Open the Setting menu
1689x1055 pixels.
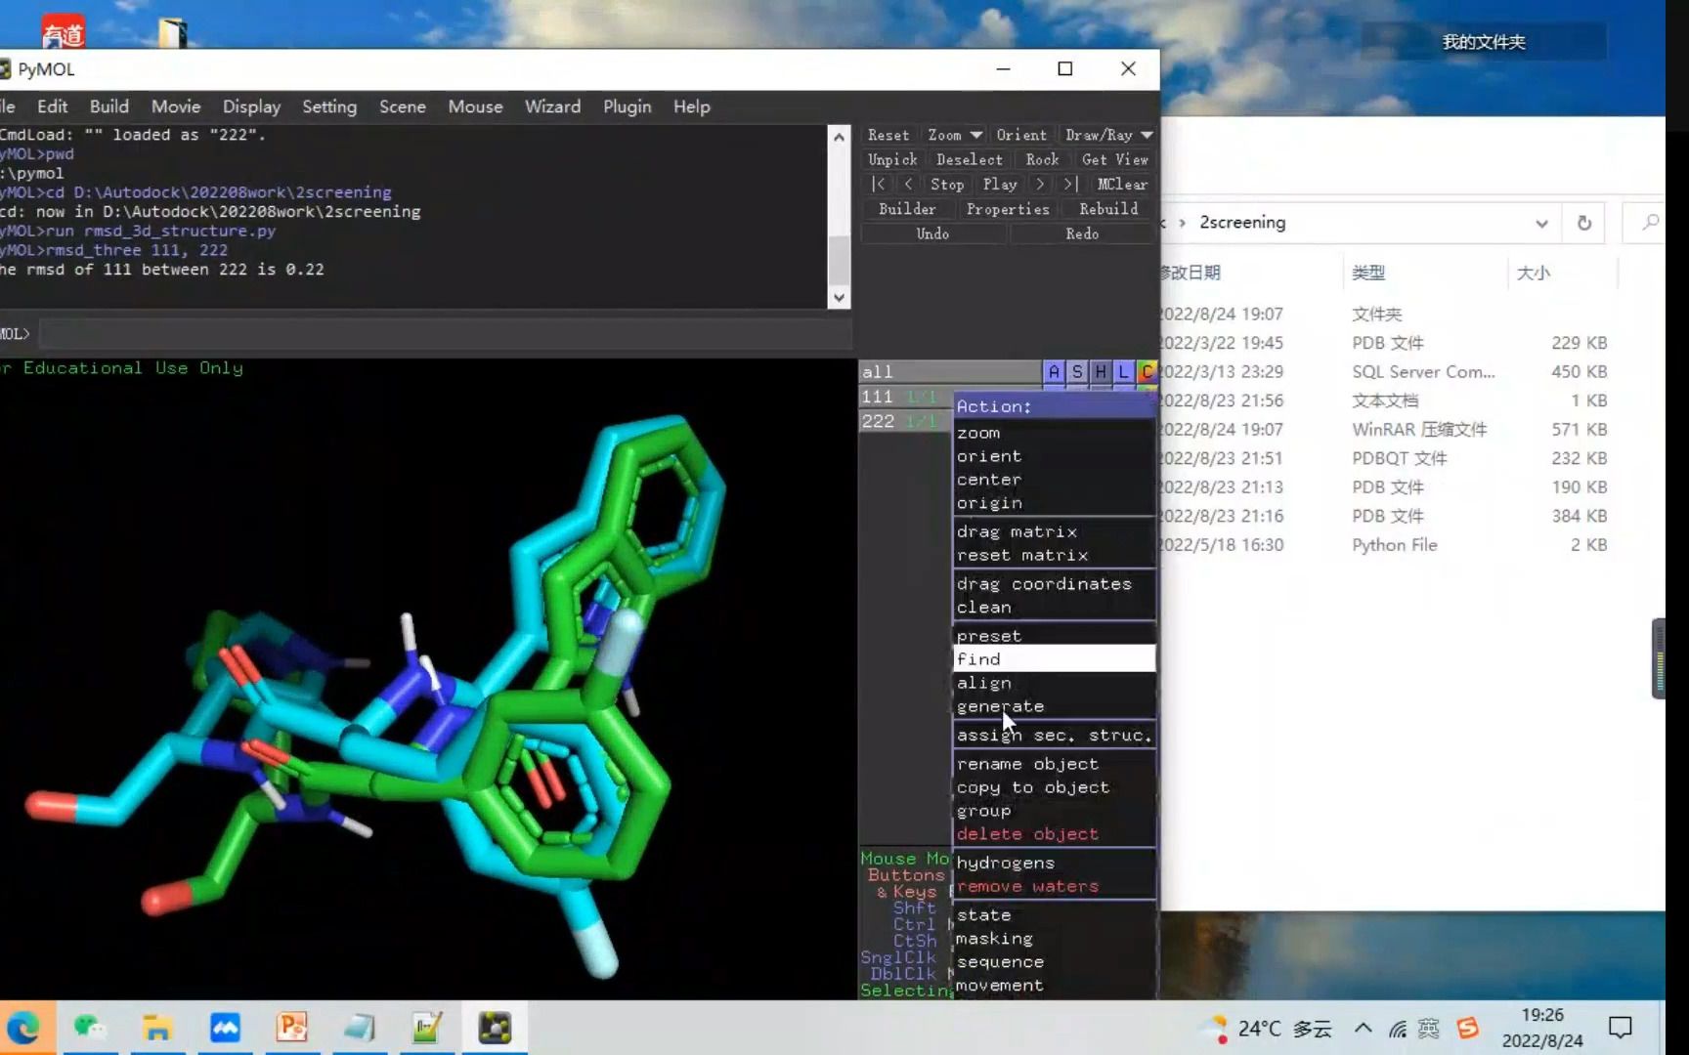click(x=329, y=106)
